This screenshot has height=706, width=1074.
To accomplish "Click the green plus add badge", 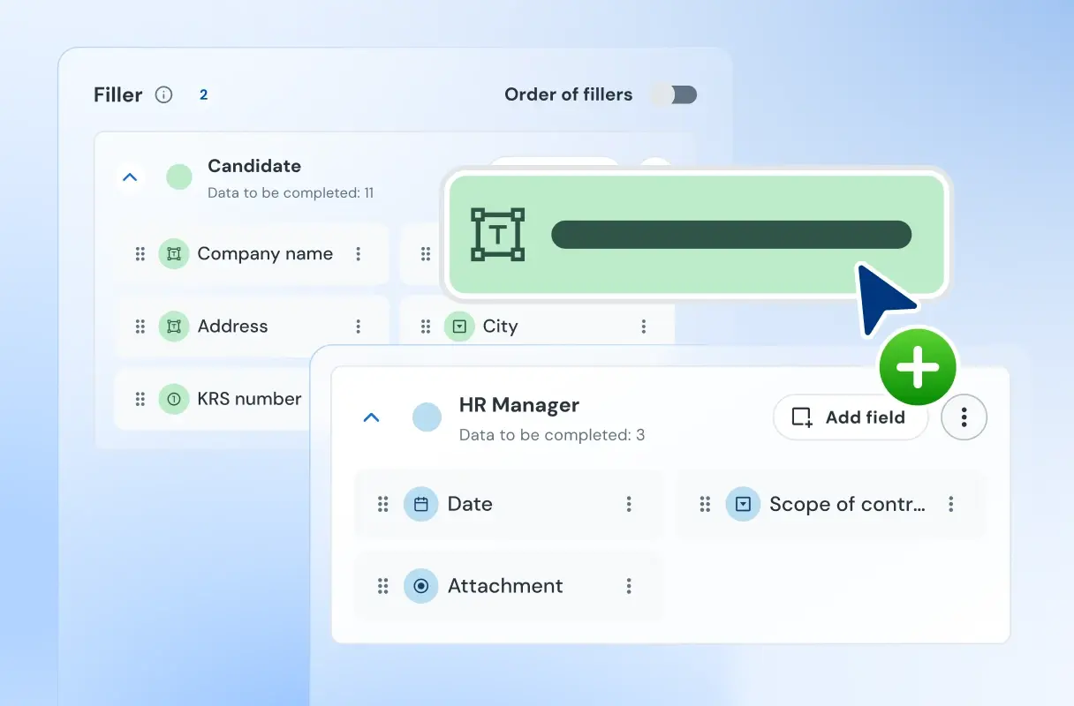I will point(918,367).
